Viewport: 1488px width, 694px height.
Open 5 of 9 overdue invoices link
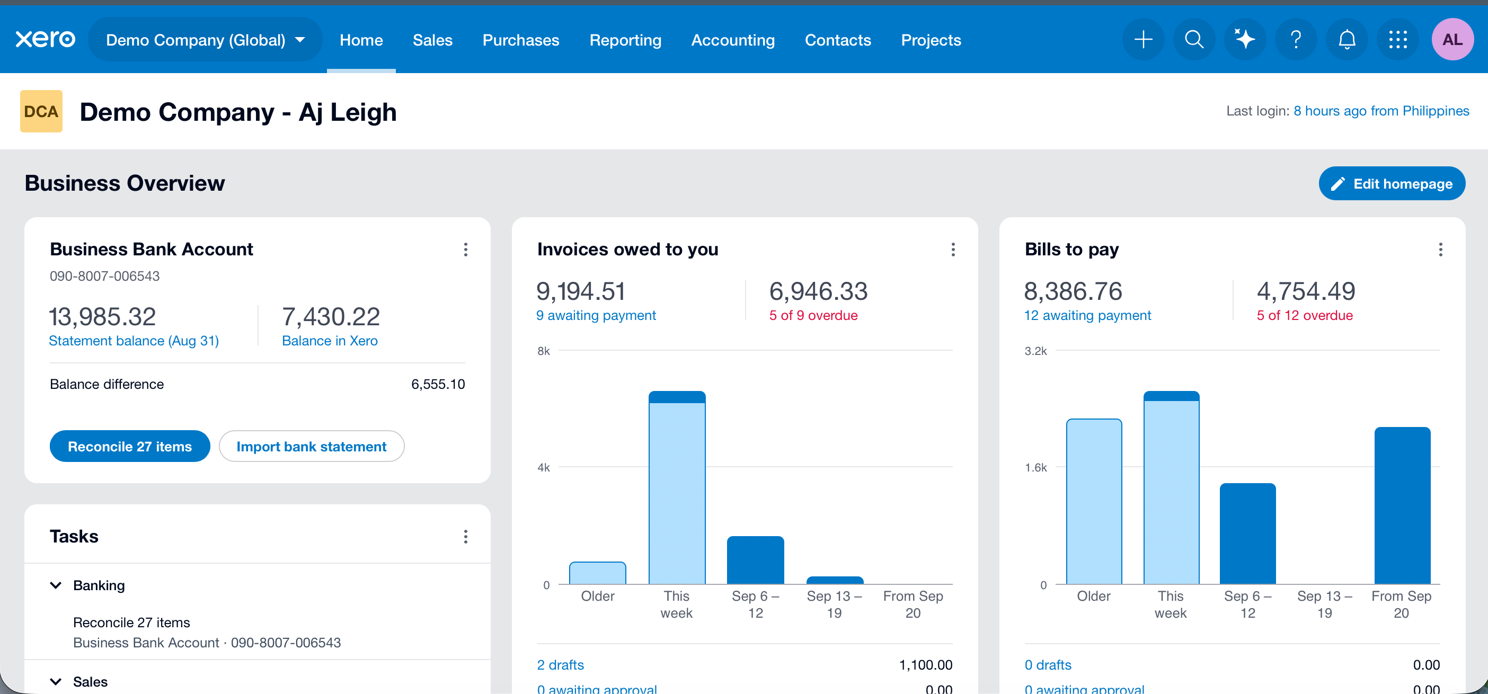[x=813, y=315]
